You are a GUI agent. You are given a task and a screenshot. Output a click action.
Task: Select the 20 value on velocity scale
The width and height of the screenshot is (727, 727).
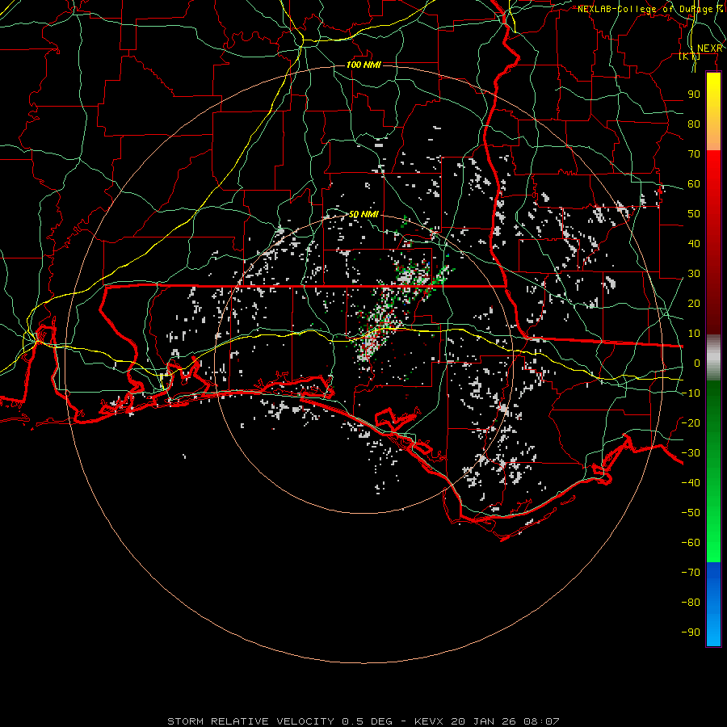694,303
